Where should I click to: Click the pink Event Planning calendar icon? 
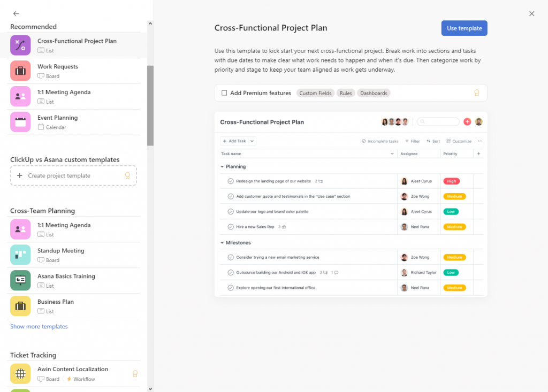point(20,122)
